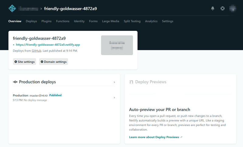
Task: Open the Functions tab
Action: 63,21
